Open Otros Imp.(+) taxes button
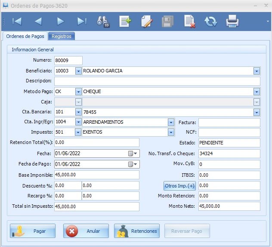 point(179,186)
